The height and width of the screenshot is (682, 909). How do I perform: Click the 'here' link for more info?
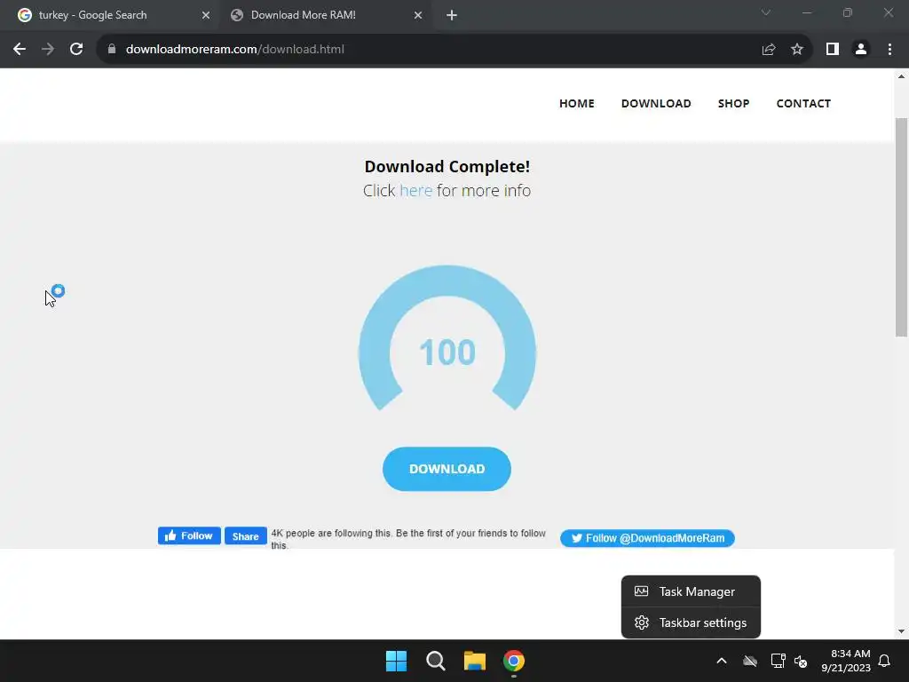(x=415, y=190)
